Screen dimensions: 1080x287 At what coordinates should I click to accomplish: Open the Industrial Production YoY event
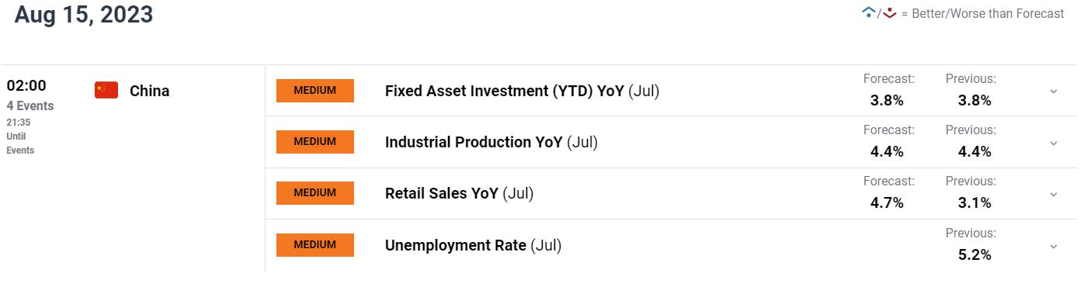(x=491, y=142)
